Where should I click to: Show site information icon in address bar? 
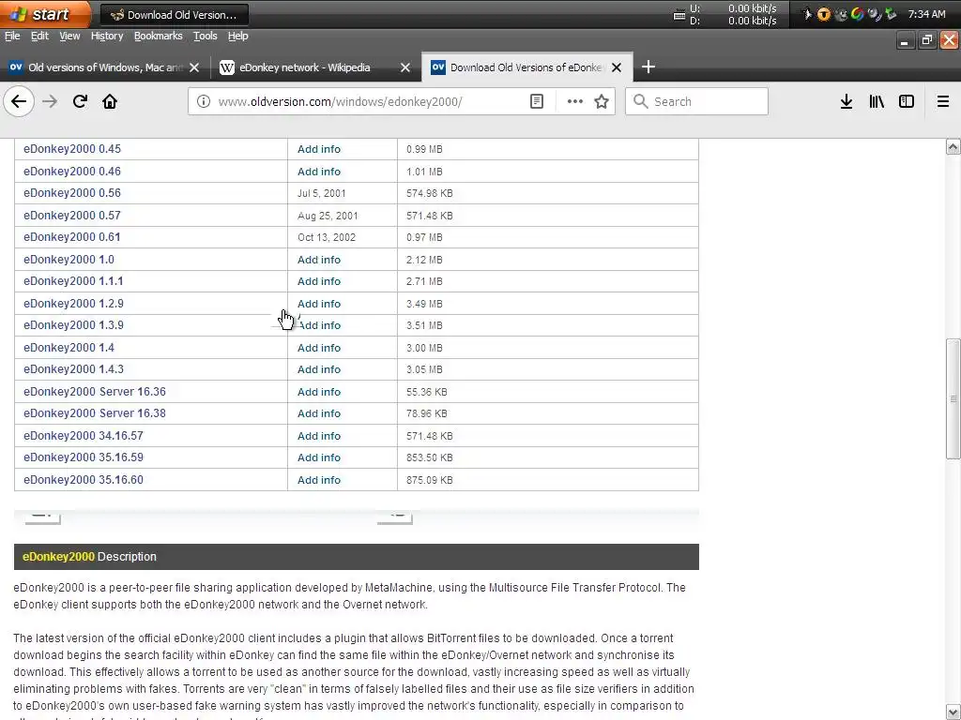point(204,101)
